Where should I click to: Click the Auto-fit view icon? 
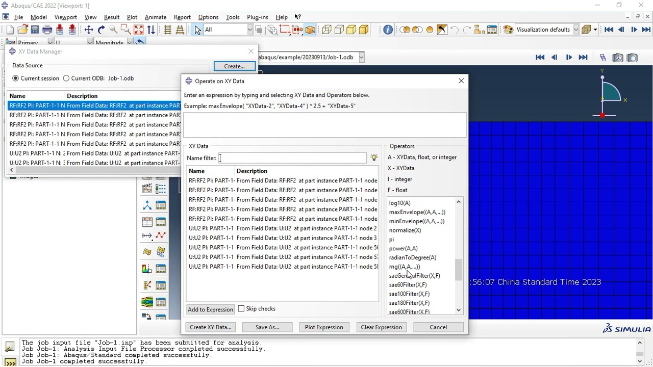click(x=138, y=30)
